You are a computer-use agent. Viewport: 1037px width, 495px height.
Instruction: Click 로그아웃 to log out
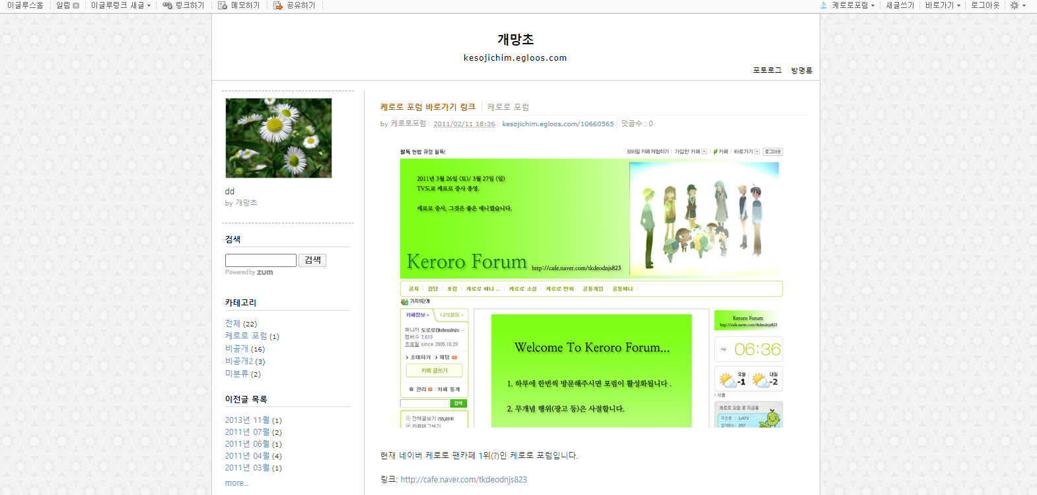[x=985, y=5]
